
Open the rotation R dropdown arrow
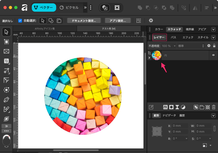[186, 139]
